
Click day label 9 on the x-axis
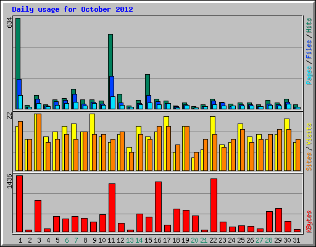94,240
